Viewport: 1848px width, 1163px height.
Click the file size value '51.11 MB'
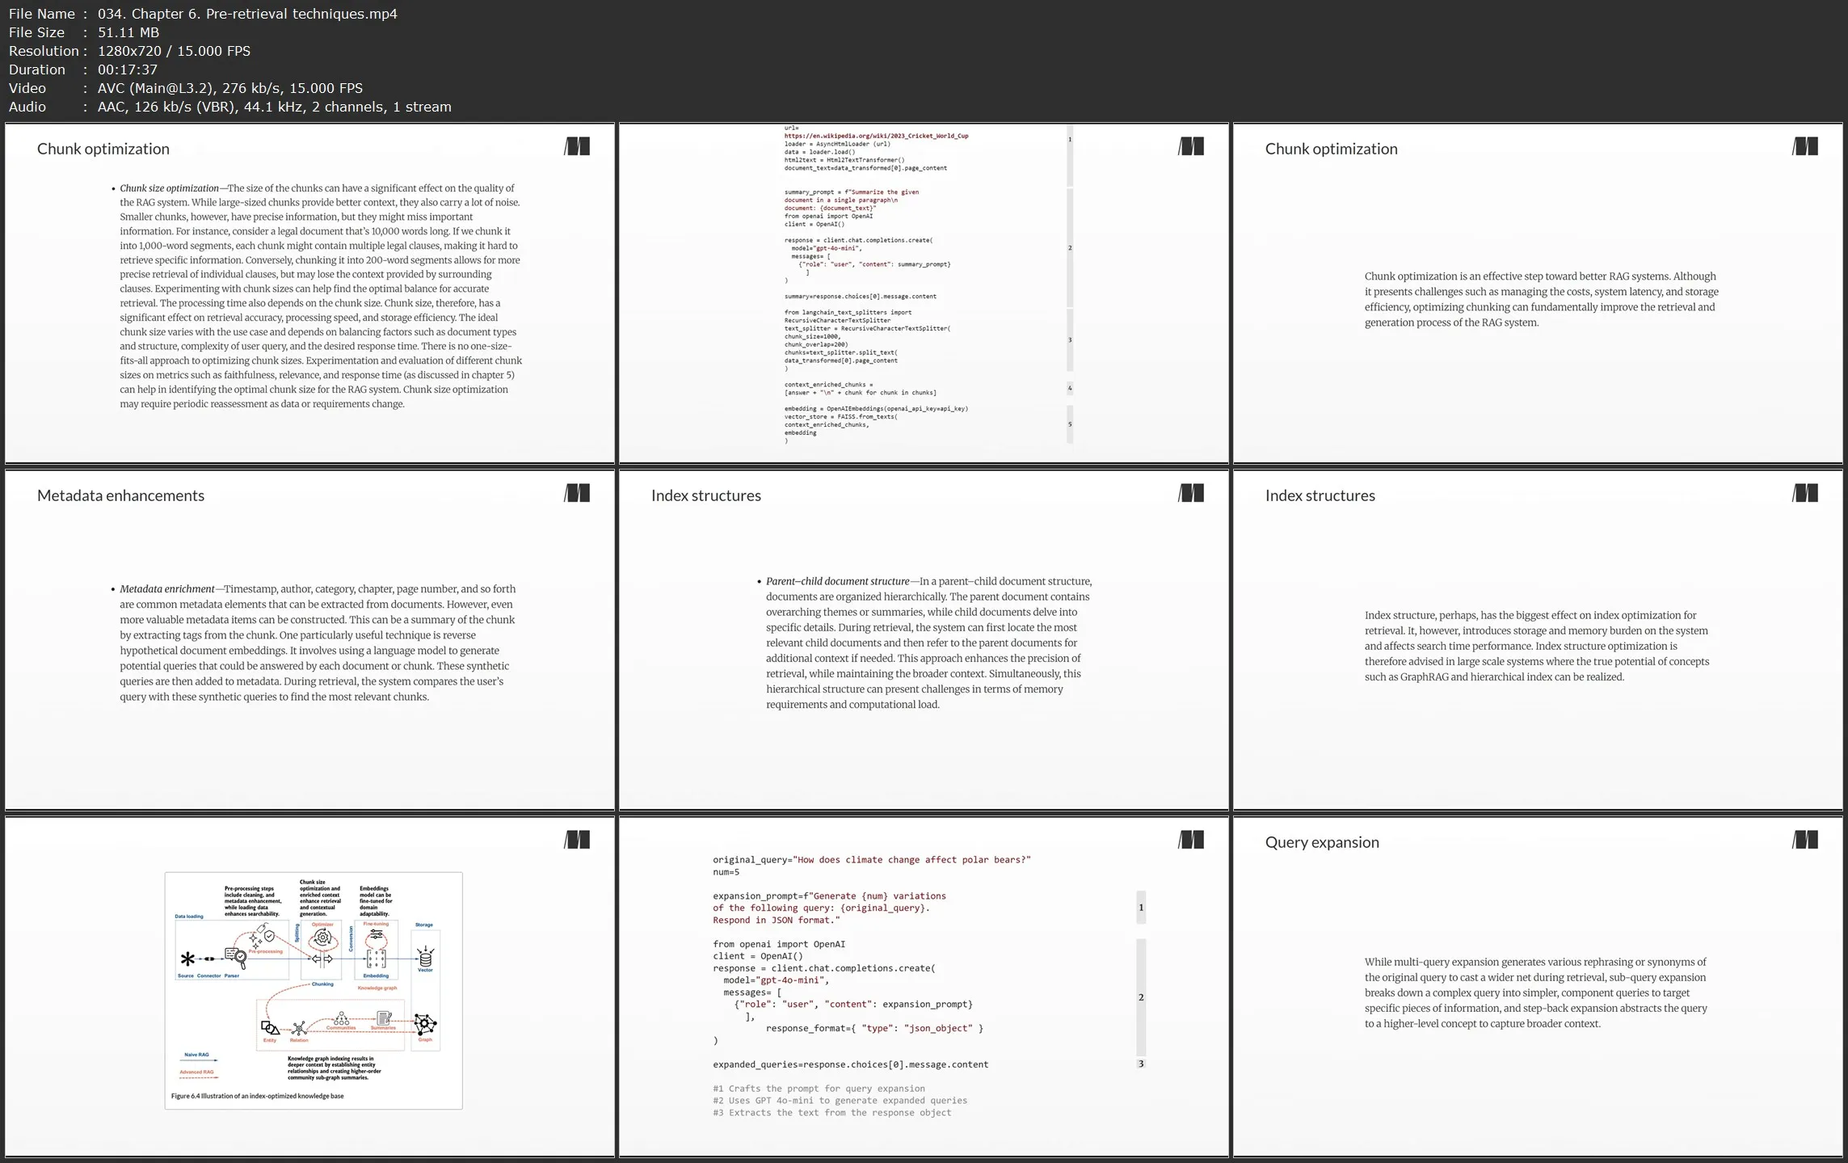tap(128, 32)
